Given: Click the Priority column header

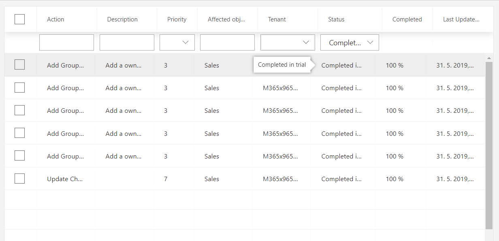Looking at the screenshot, I should tap(177, 19).
